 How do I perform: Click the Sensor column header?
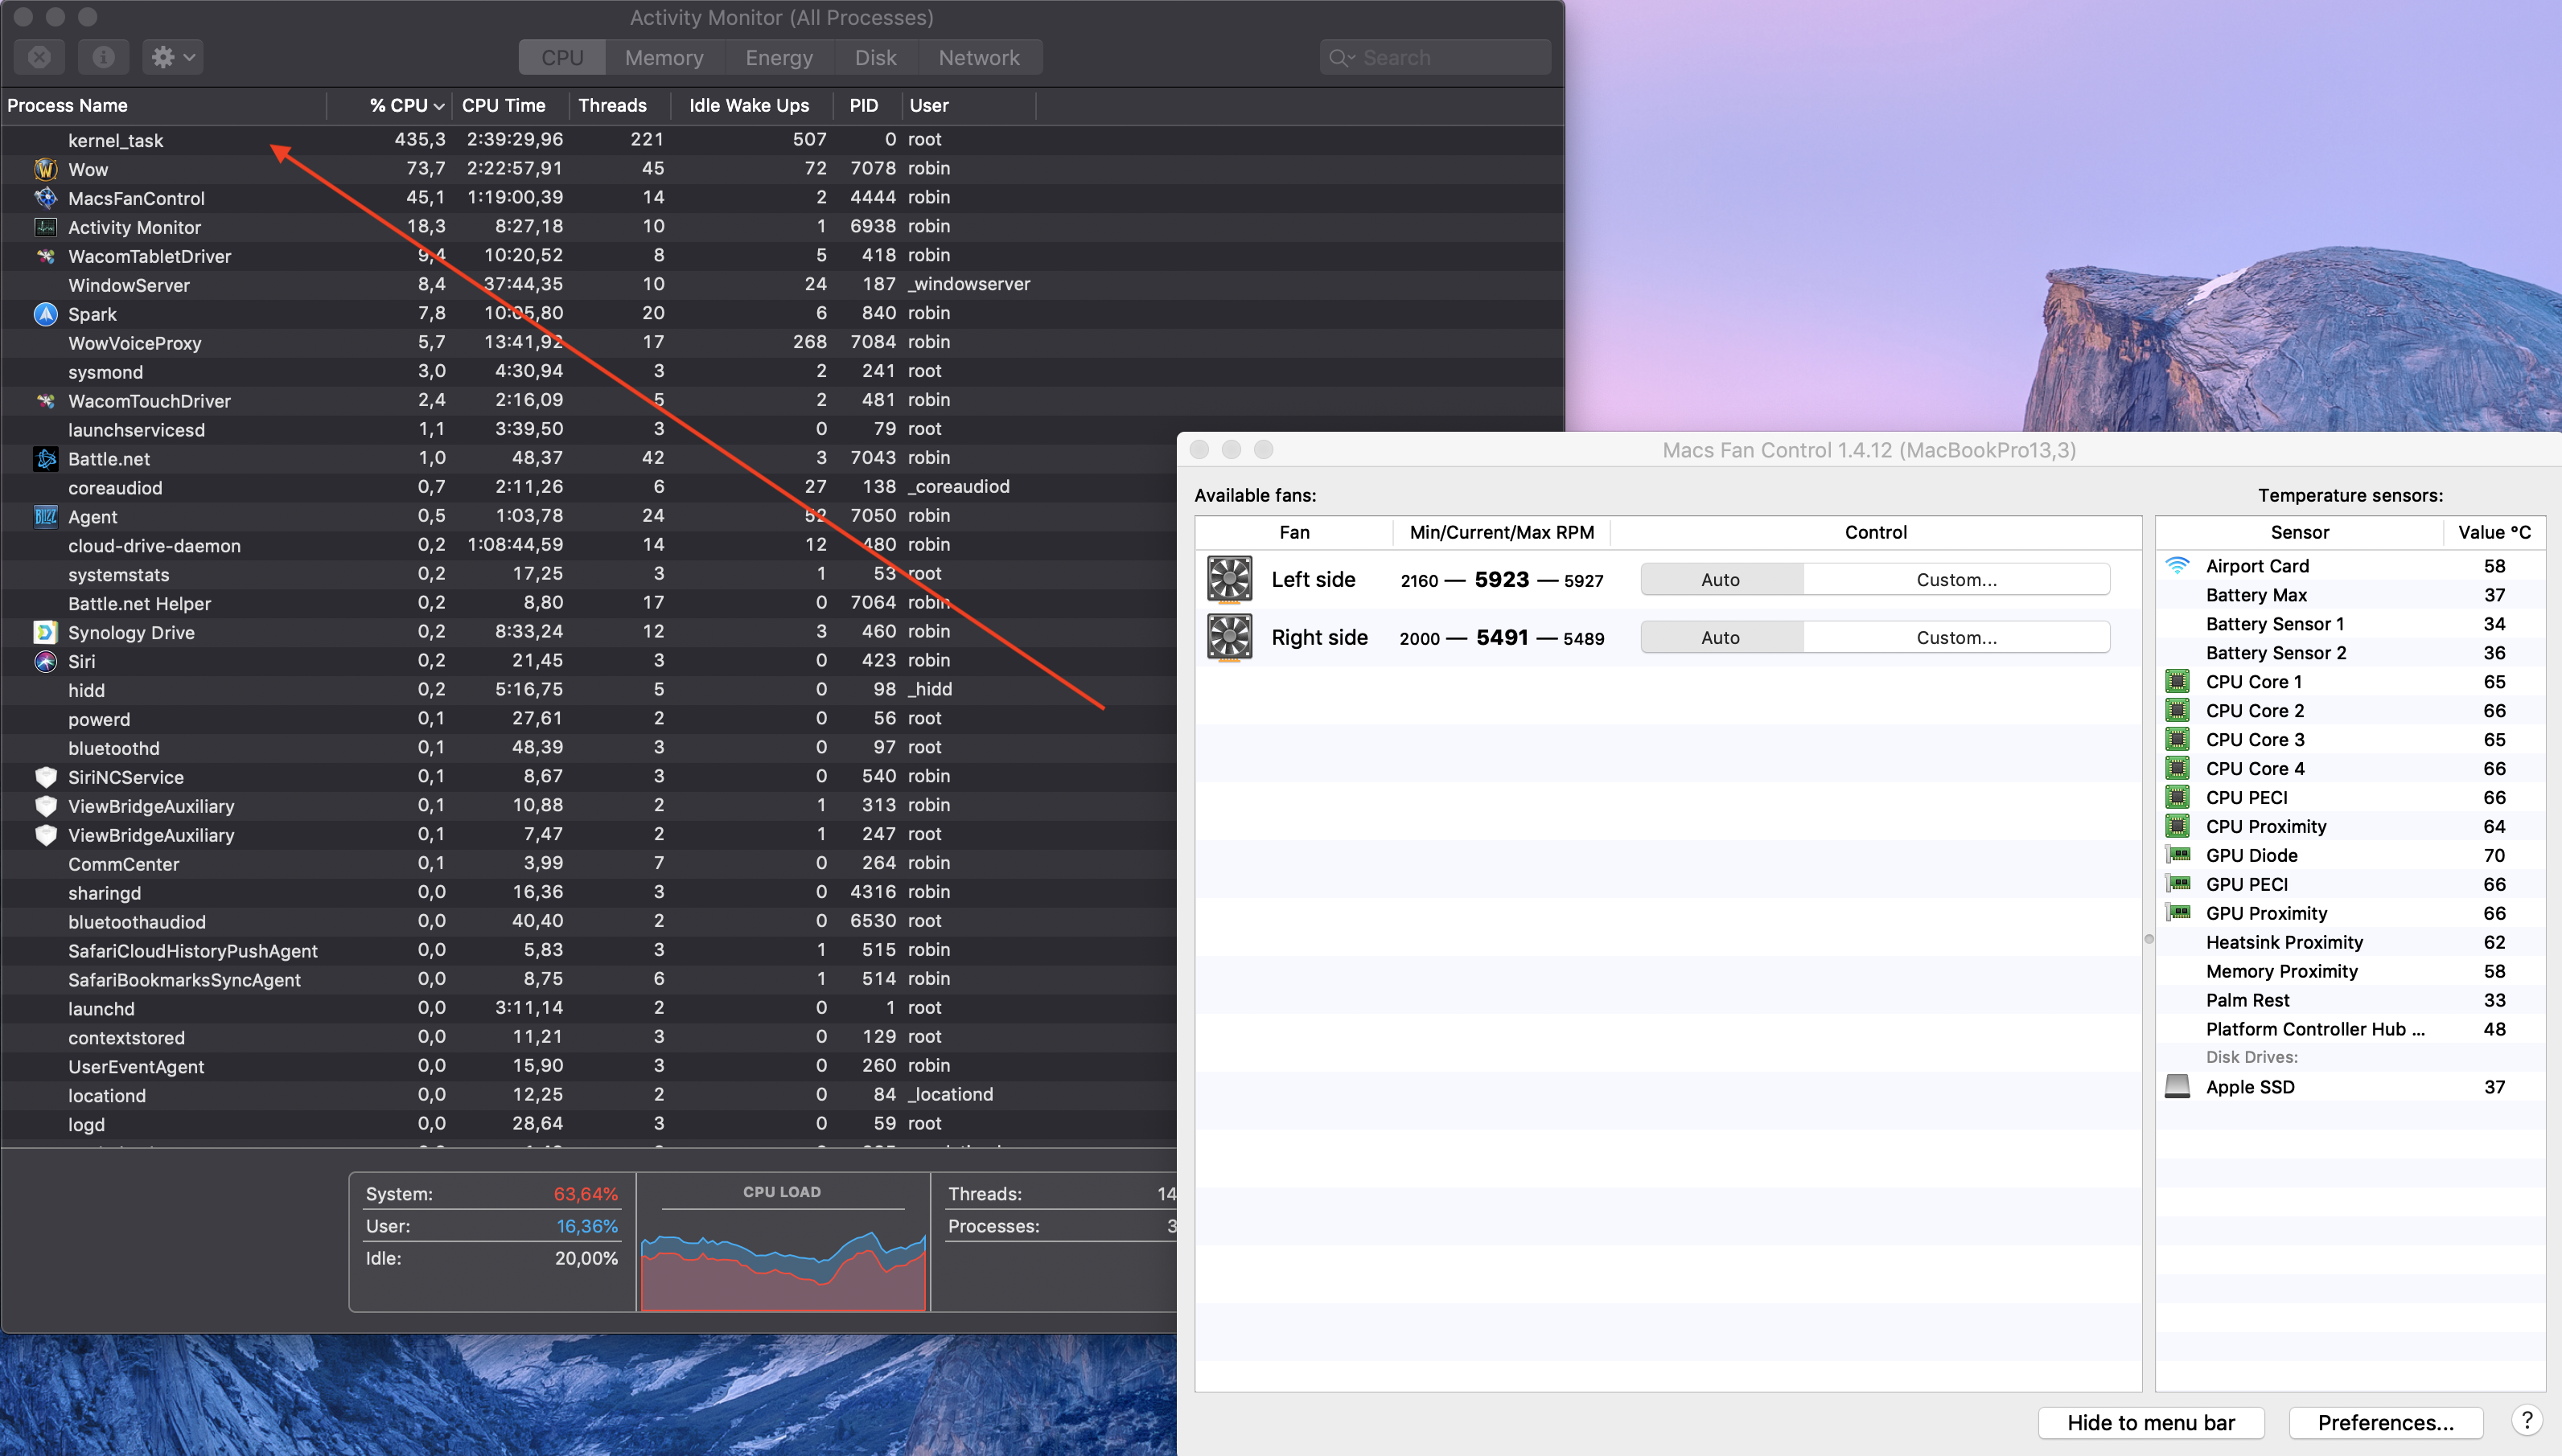click(x=2299, y=533)
